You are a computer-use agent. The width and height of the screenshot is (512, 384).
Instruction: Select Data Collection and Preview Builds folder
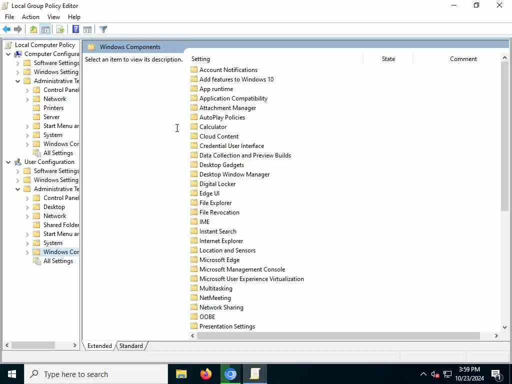click(245, 155)
